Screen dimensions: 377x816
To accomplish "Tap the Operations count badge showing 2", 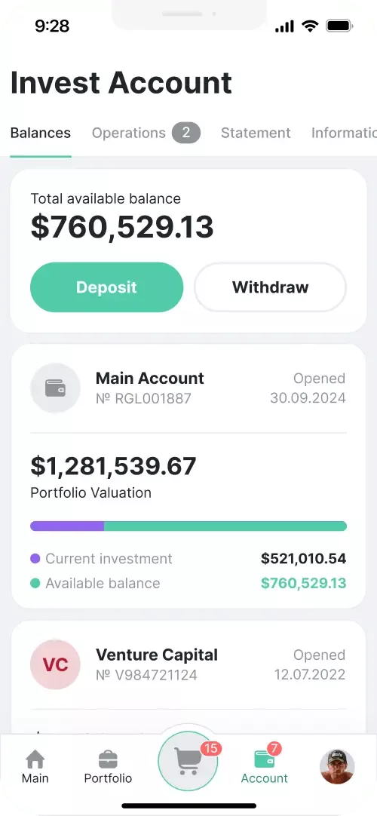I will point(186,133).
